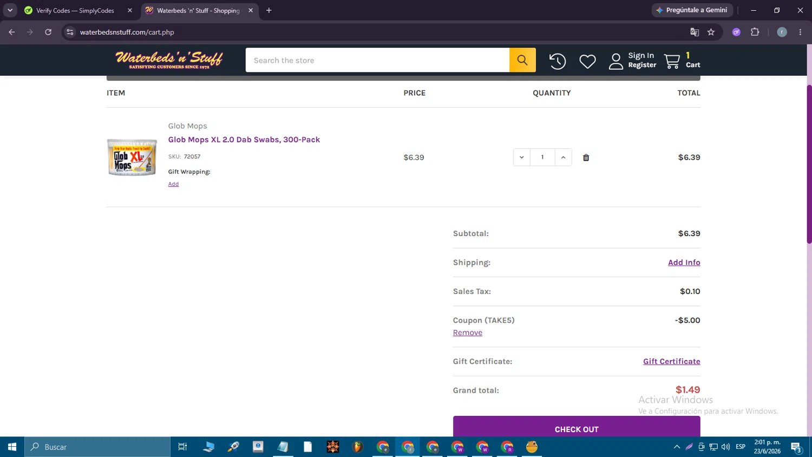Screen dimensions: 812x457
Task: Focus the Search the store field
Action: pyautogui.click(x=377, y=60)
